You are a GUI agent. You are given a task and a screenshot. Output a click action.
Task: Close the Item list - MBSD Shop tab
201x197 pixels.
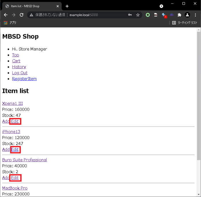[58, 6]
